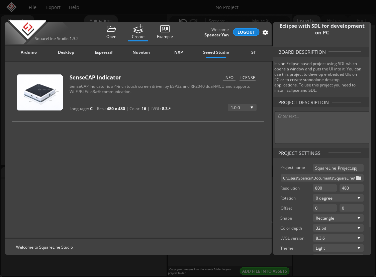The height and width of the screenshot is (277, 376).
Task: Switch to the ST board tab
Action: coord(254,52)
